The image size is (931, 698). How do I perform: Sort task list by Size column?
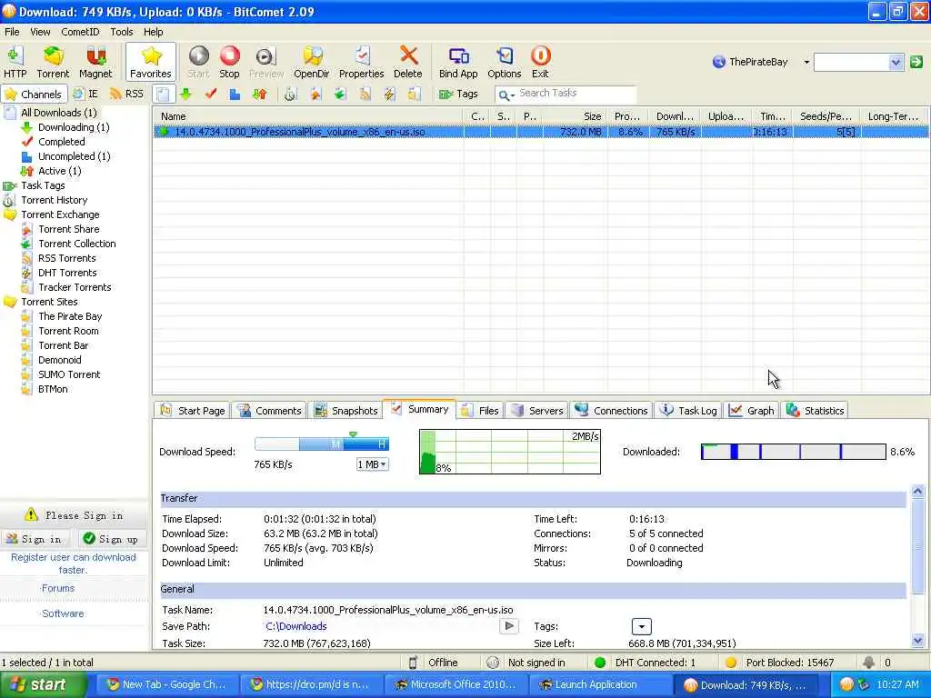[x=576, y=116]
